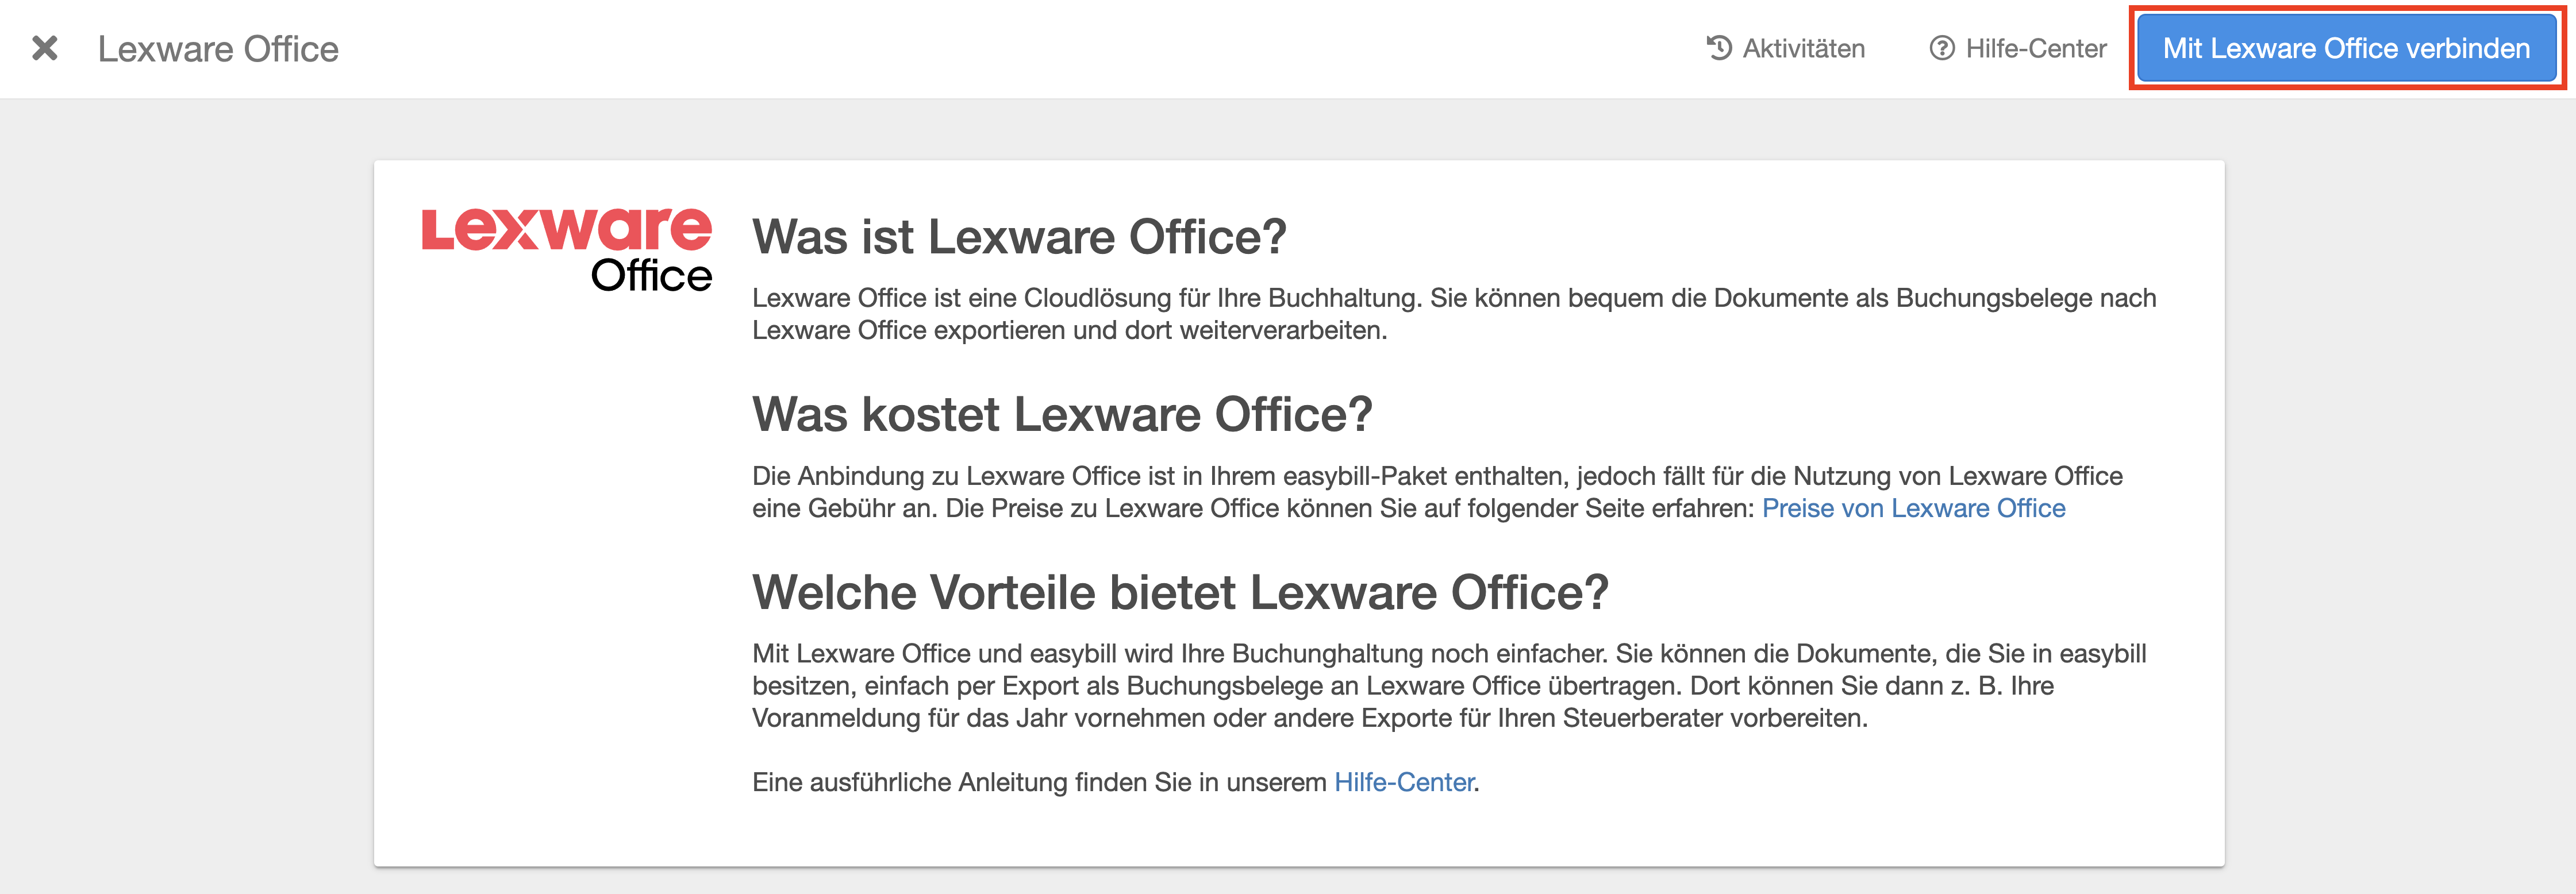
Task: Follow the Hilfe-Center link in the last paragraph
Action: point(1403,782)
